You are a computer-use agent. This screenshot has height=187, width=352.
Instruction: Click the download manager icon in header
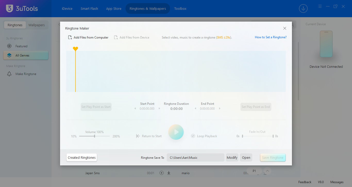coord(303,8)
